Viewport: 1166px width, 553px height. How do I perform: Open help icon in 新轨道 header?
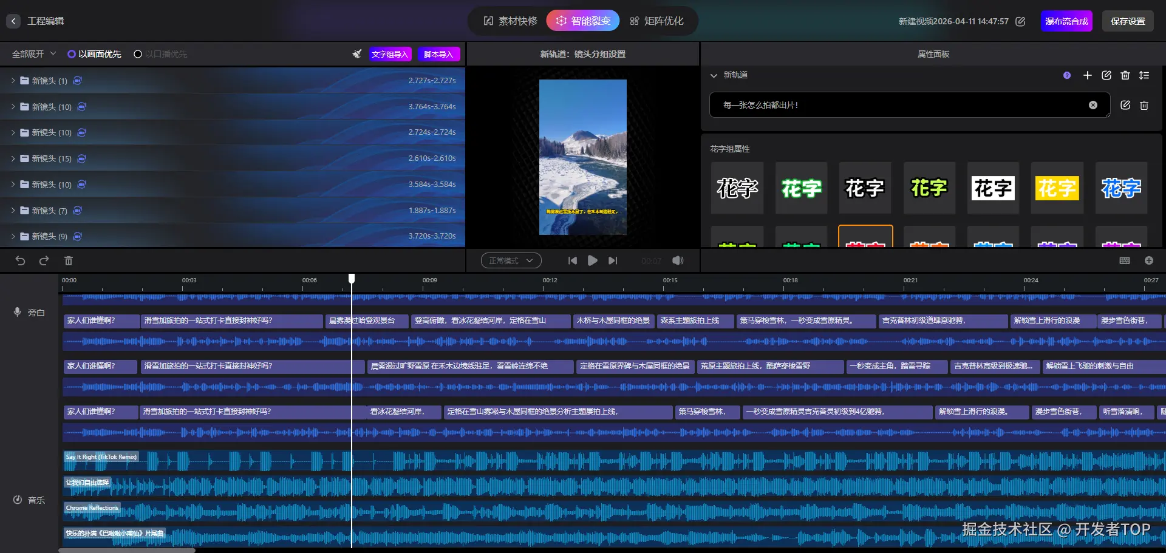click(1067, 75)
